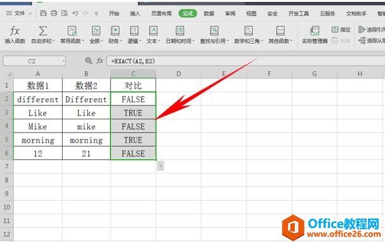Select cell A4 containing Mike
This screenshot has width=385, height=245.
38,126
